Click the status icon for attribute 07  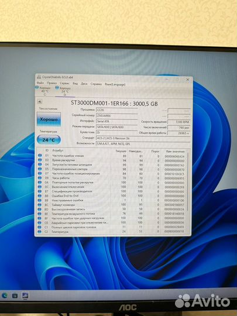[40, 173]
